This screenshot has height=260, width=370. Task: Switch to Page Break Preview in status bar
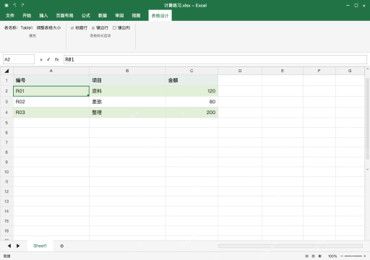(x=320, y=256)
